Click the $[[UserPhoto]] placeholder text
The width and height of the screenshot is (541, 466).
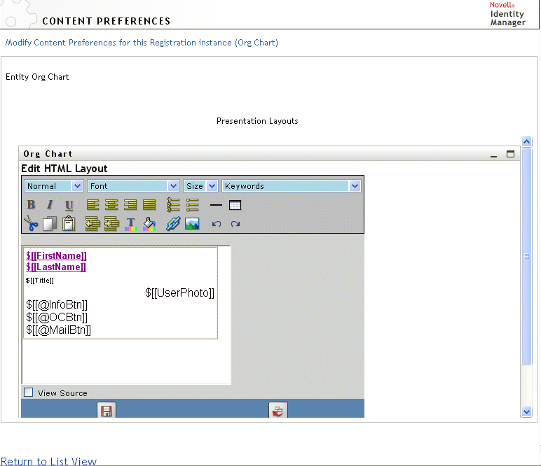pyautogui.click(x=180, y=292)
